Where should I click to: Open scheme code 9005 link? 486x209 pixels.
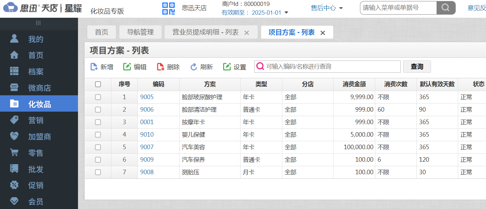tap(147, 97)
